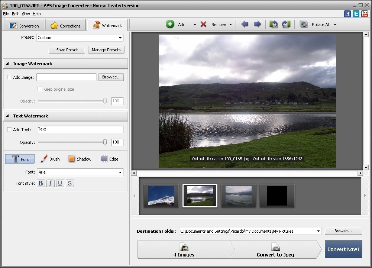Viewport: 372px width, 268px height.
Task: Rotate images clockwise with the rotate right icon
Action: pyautogui.click(x=286, y=24)
